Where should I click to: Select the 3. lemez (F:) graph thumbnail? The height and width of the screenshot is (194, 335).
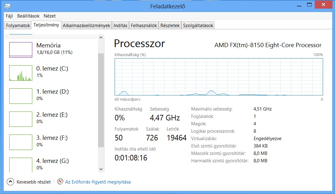point(21,142)
